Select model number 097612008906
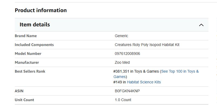Screen dimensions: 217x110 (x=127, y=54)
